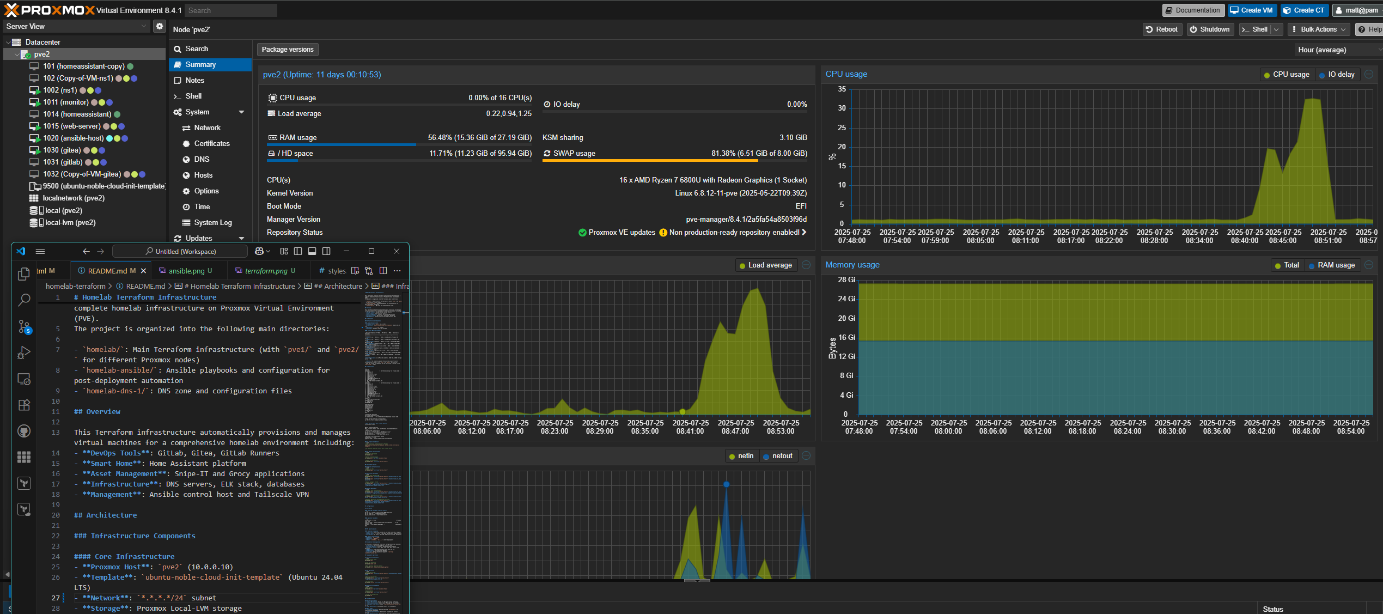Screen dimensions: 1383x614
Task: Open the Shell button dropdown arrow
Action: (x=1276, y=29)
